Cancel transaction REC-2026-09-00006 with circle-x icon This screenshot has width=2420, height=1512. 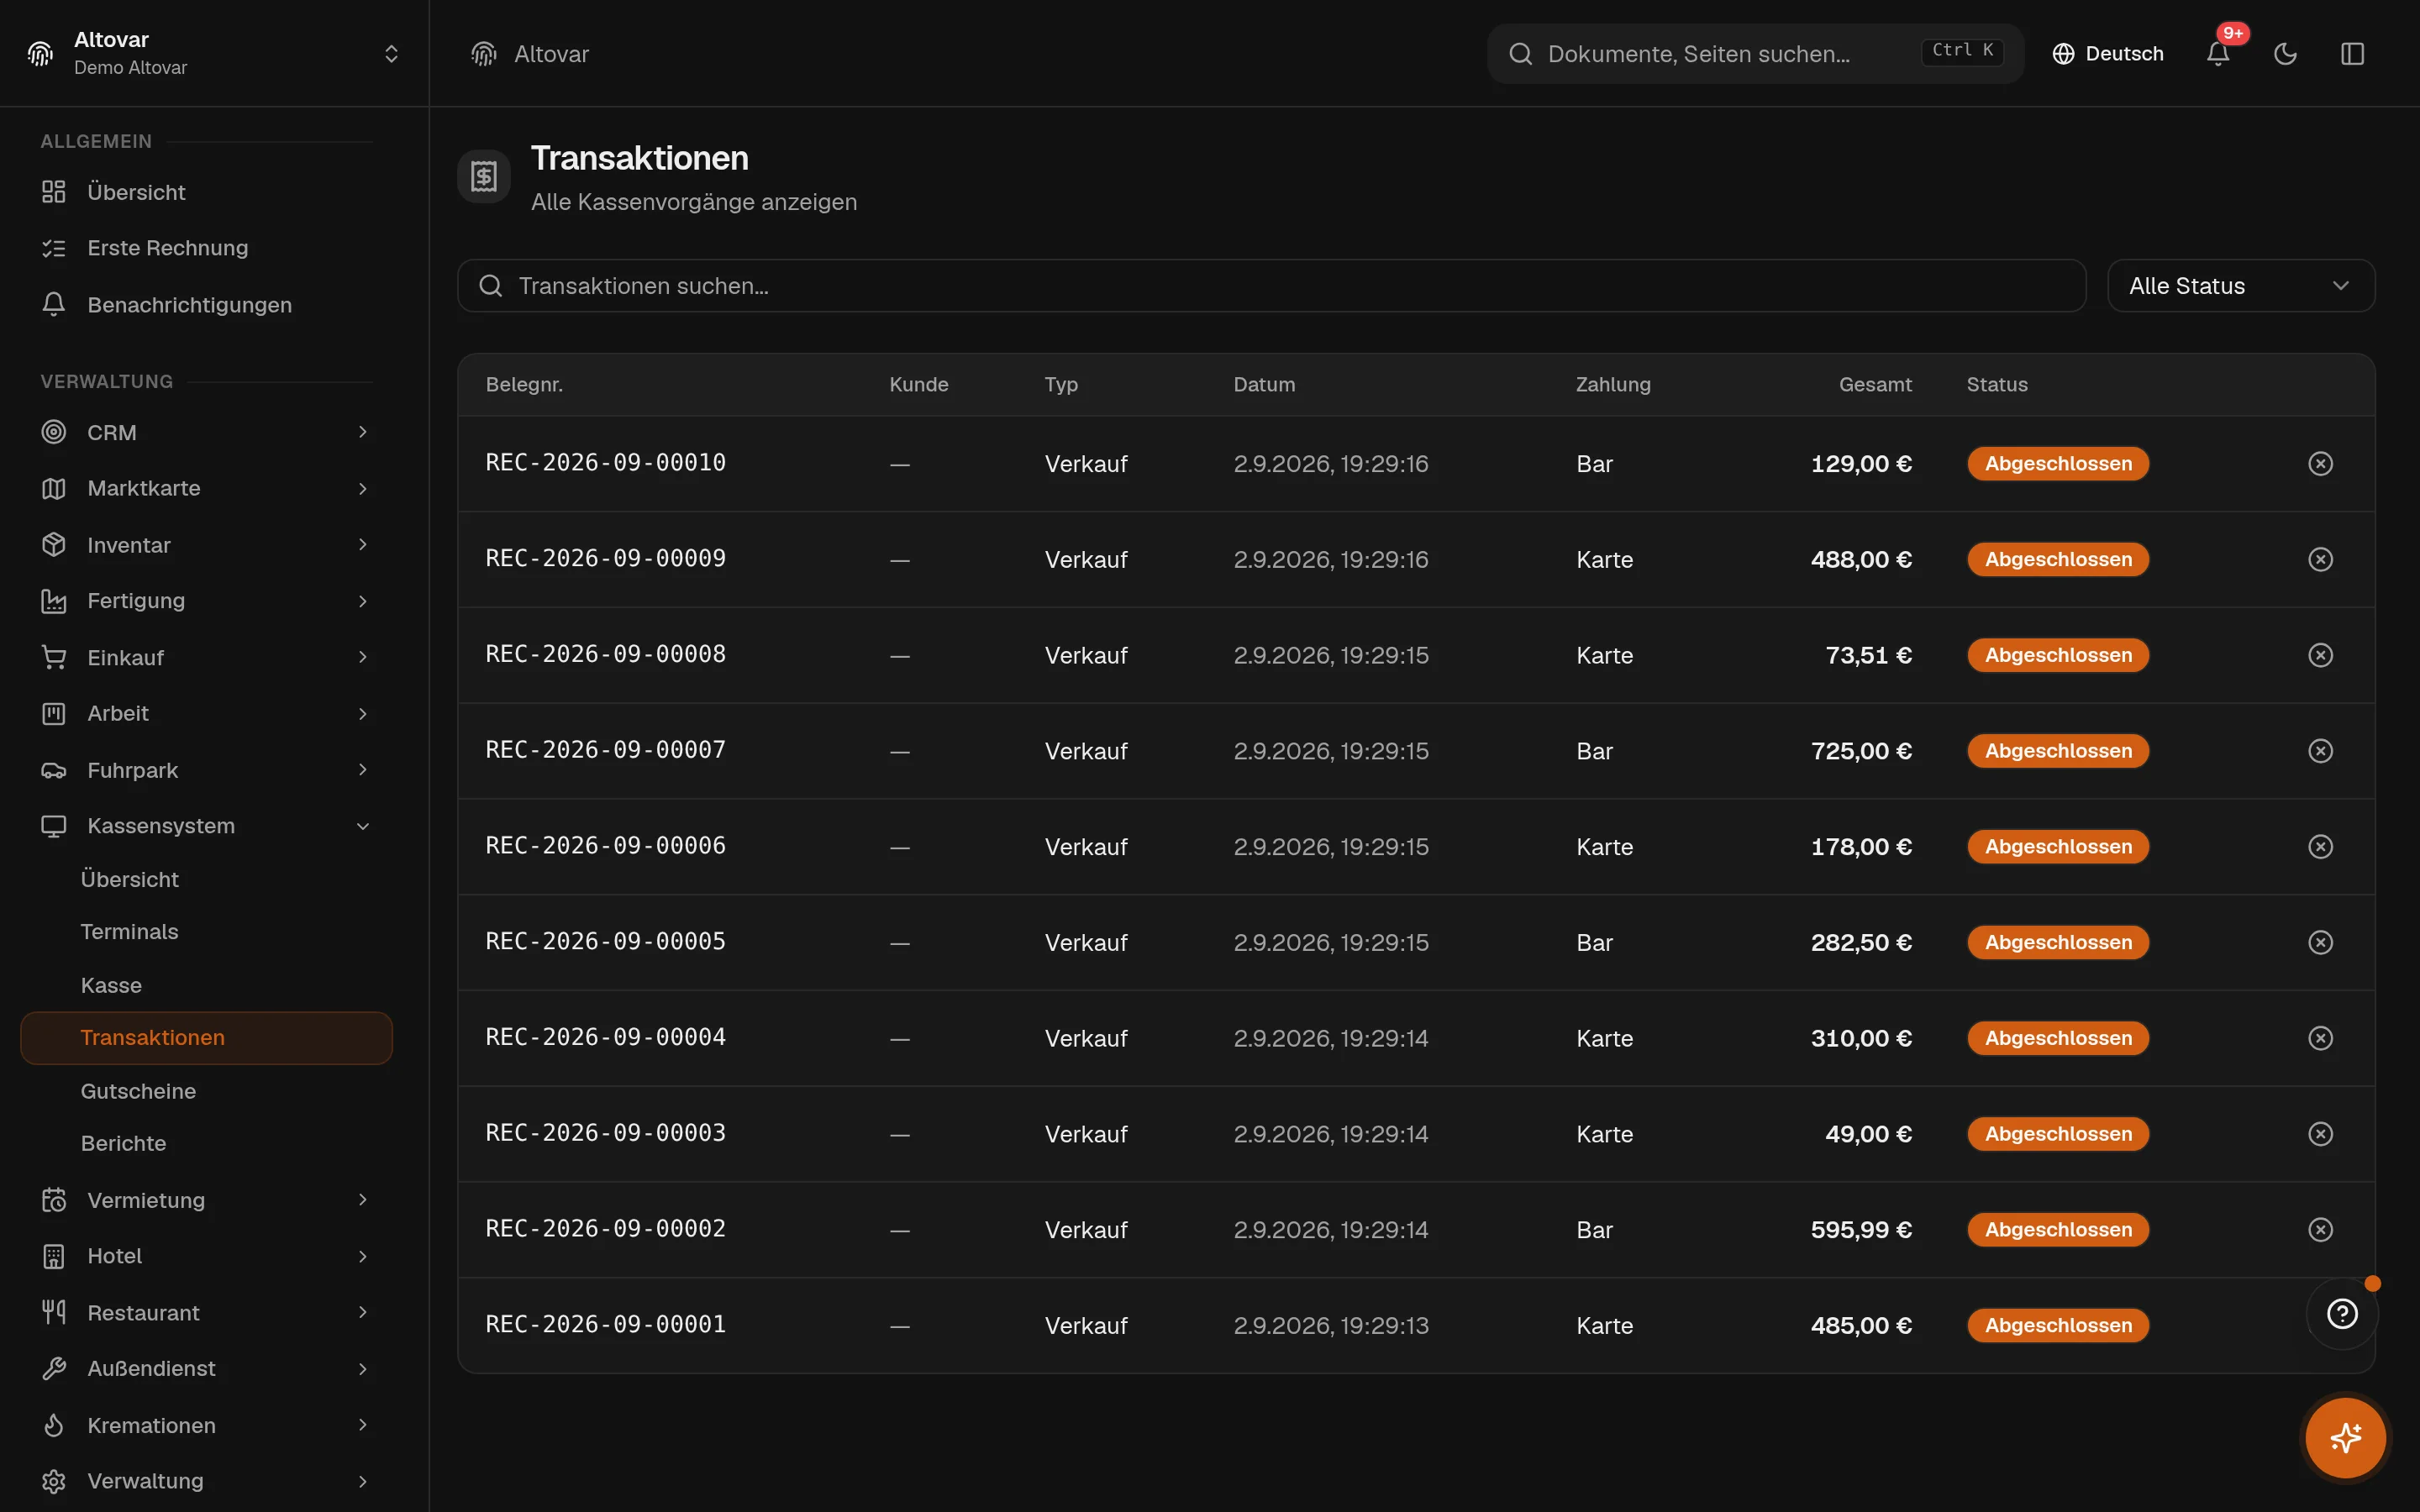click(x=2320, y=847)
